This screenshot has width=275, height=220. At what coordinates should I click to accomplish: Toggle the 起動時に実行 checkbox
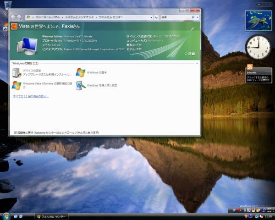(16, 132)
